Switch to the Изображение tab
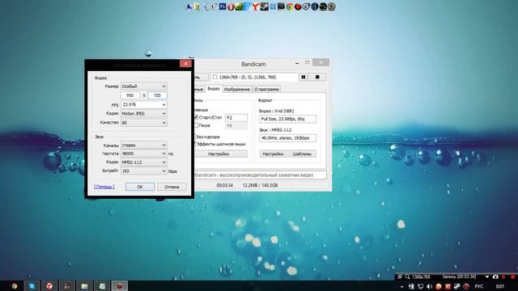This screenshot has height=291, width=518. tap(237, 89)
